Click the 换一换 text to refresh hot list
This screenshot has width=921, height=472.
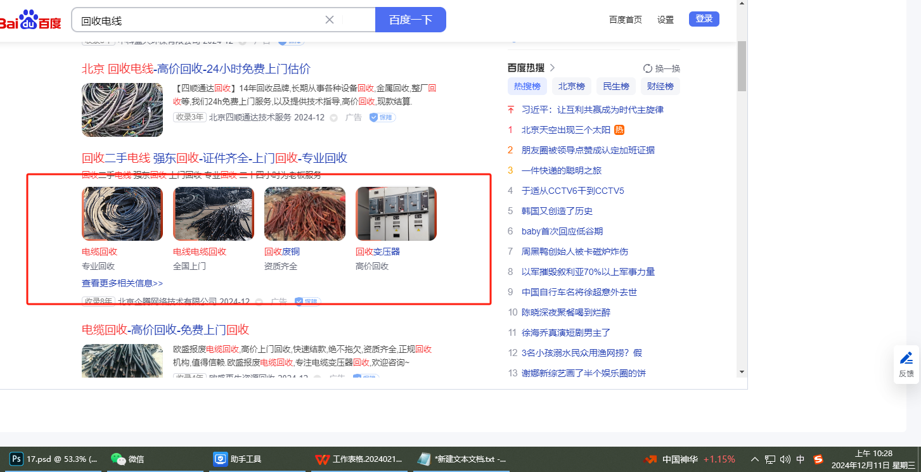pos(667,68)
